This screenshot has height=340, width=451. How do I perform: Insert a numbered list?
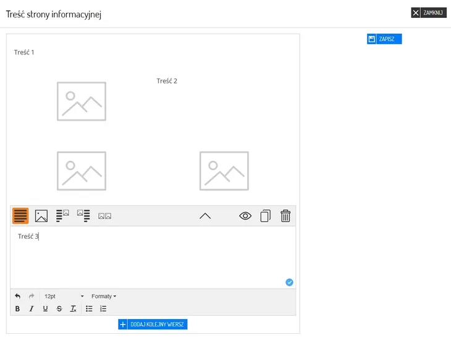pos(103,308)
